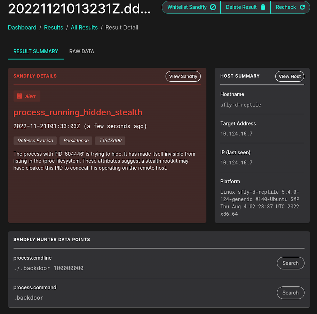Viewport: 317px width, 314px height.
Task: Click Whitelist Sandfly to whitelist this detection
Action: [x=191, y=7]
